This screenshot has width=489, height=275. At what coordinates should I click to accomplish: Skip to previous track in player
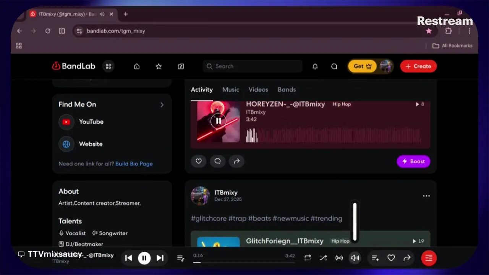click(x=129, y=258)
